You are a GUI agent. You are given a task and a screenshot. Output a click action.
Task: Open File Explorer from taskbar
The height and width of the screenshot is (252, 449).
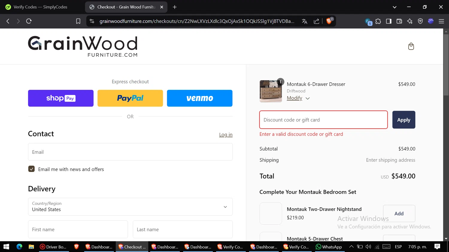(x=31, y=247)
